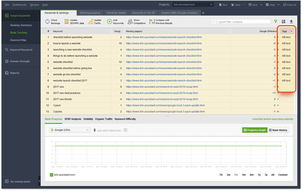Click the Close project icon
The width and height of the screenshot is (302, 191).
coord(267,5)
